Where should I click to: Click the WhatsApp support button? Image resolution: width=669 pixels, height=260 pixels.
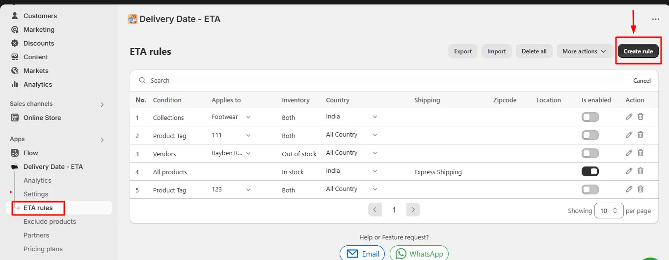click(419, 253)
